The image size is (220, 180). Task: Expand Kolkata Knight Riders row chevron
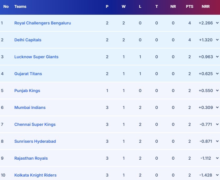point(217,175)
